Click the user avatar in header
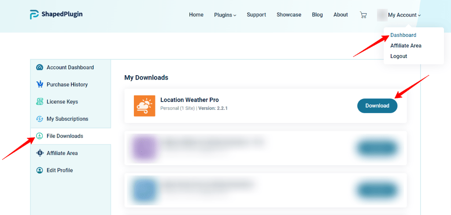This screenshot has width=451, height=215. click(x=381, y=15)
